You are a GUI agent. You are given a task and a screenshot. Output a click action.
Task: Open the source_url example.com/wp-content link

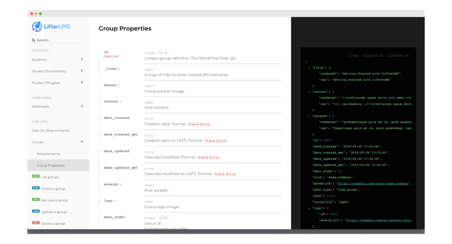[x=379, y=220]
